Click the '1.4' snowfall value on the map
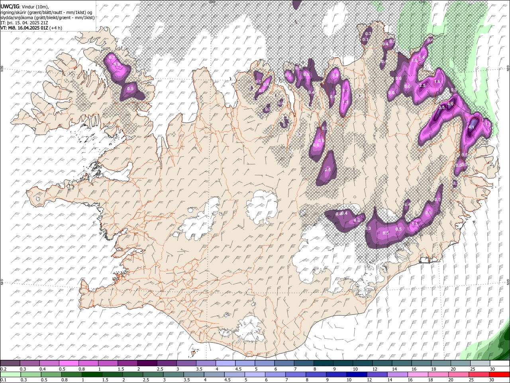The width and height of the screenshot is (510, 383). [x=421, y=57]
